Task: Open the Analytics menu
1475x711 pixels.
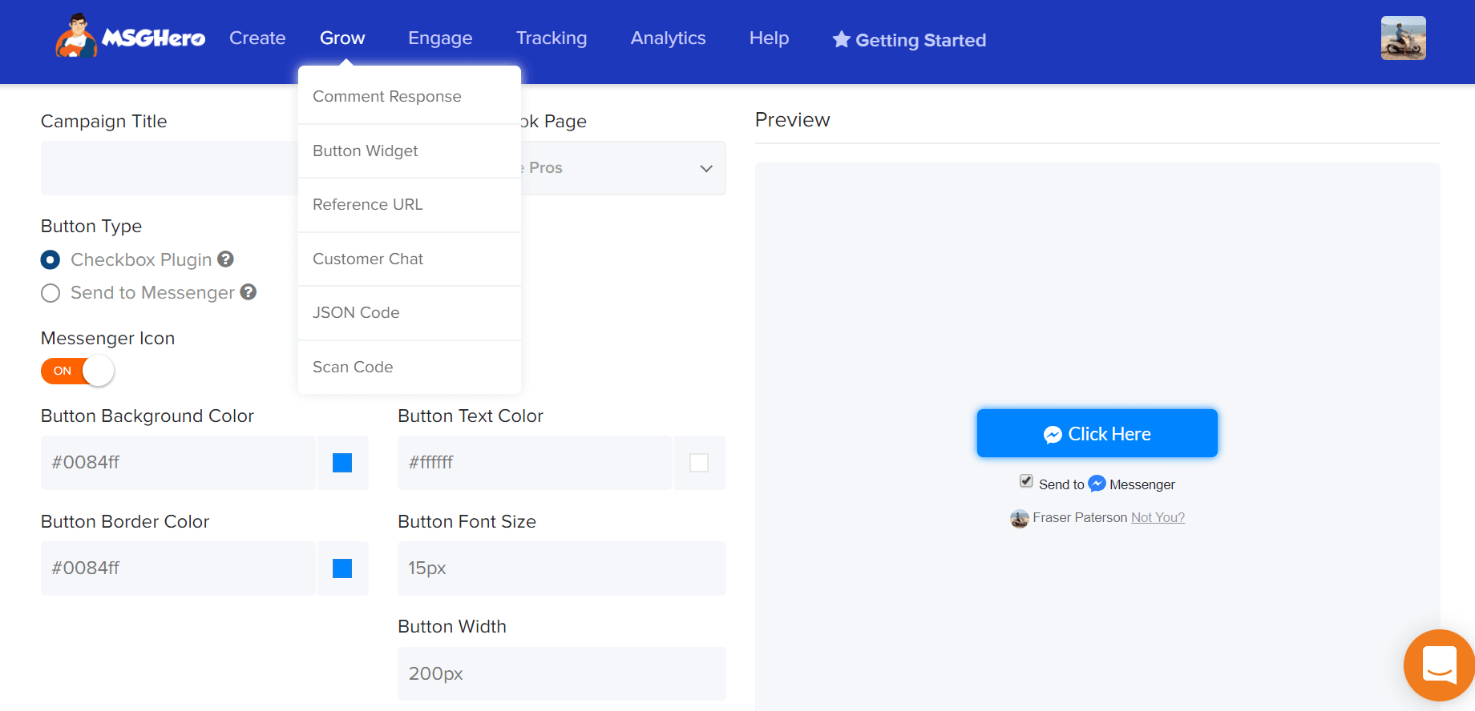Action: pyautogui.click(x=668, y=38)
